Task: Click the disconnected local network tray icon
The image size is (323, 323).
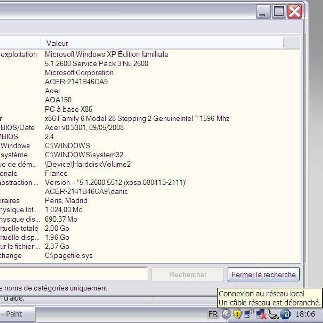Action: tap(261, 314)
